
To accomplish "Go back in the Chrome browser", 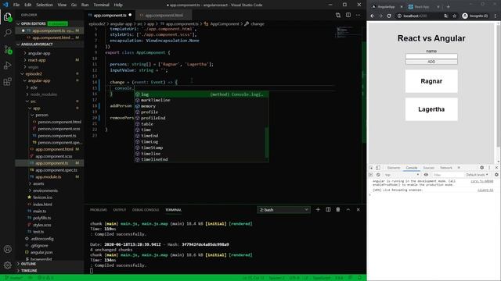I will pyautogui.click(x=373, y=16).
